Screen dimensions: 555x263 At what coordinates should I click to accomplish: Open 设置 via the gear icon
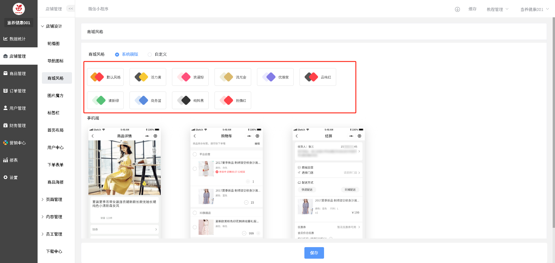(x=5, y=177)
